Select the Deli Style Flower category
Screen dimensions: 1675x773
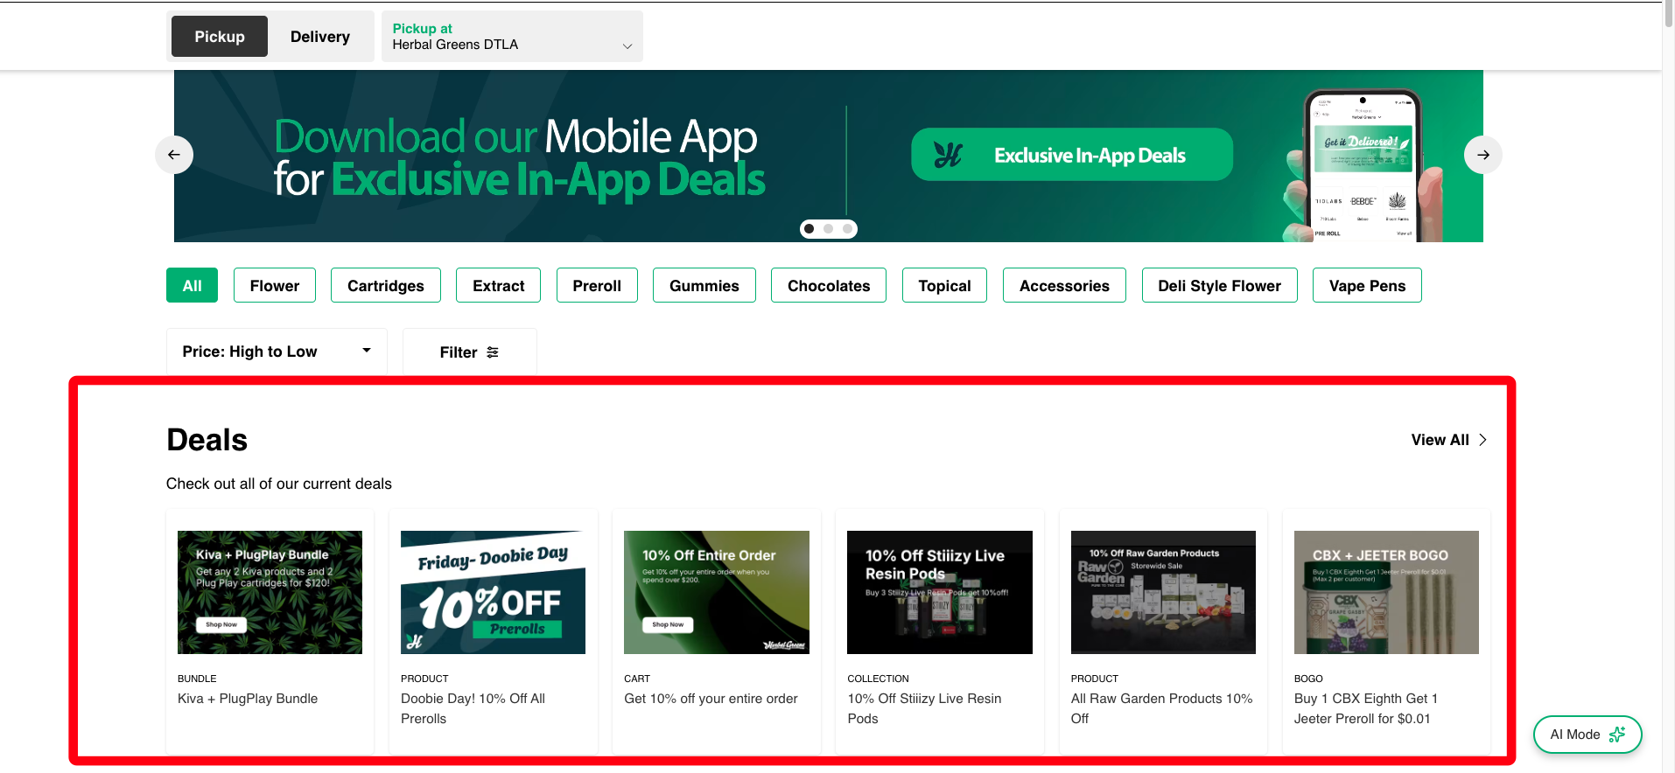coord(1220,285)
